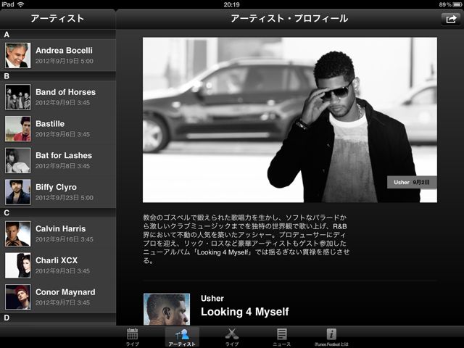Click the アーティスト・プロフィール title
464x348 pixels.
pos(289,19)
